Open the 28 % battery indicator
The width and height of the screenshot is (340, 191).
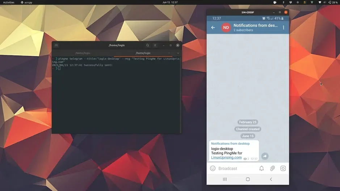tap(333, 3)
